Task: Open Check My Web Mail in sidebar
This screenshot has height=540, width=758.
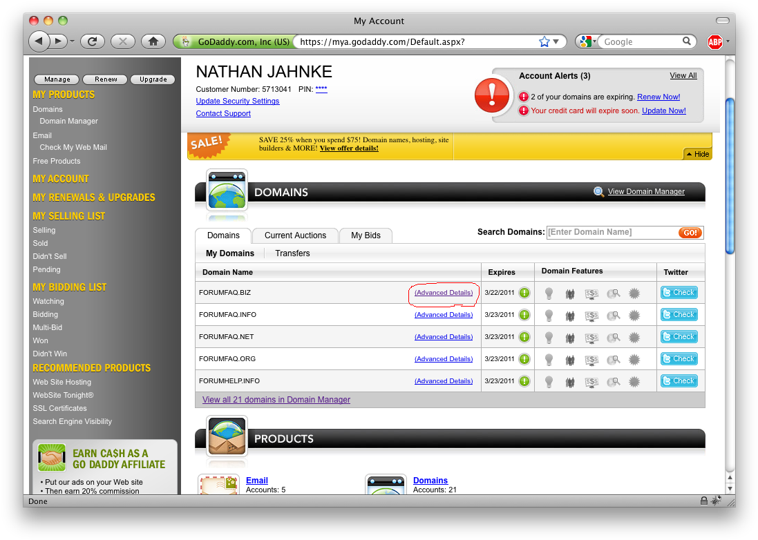Action: (x=73, y=147)
